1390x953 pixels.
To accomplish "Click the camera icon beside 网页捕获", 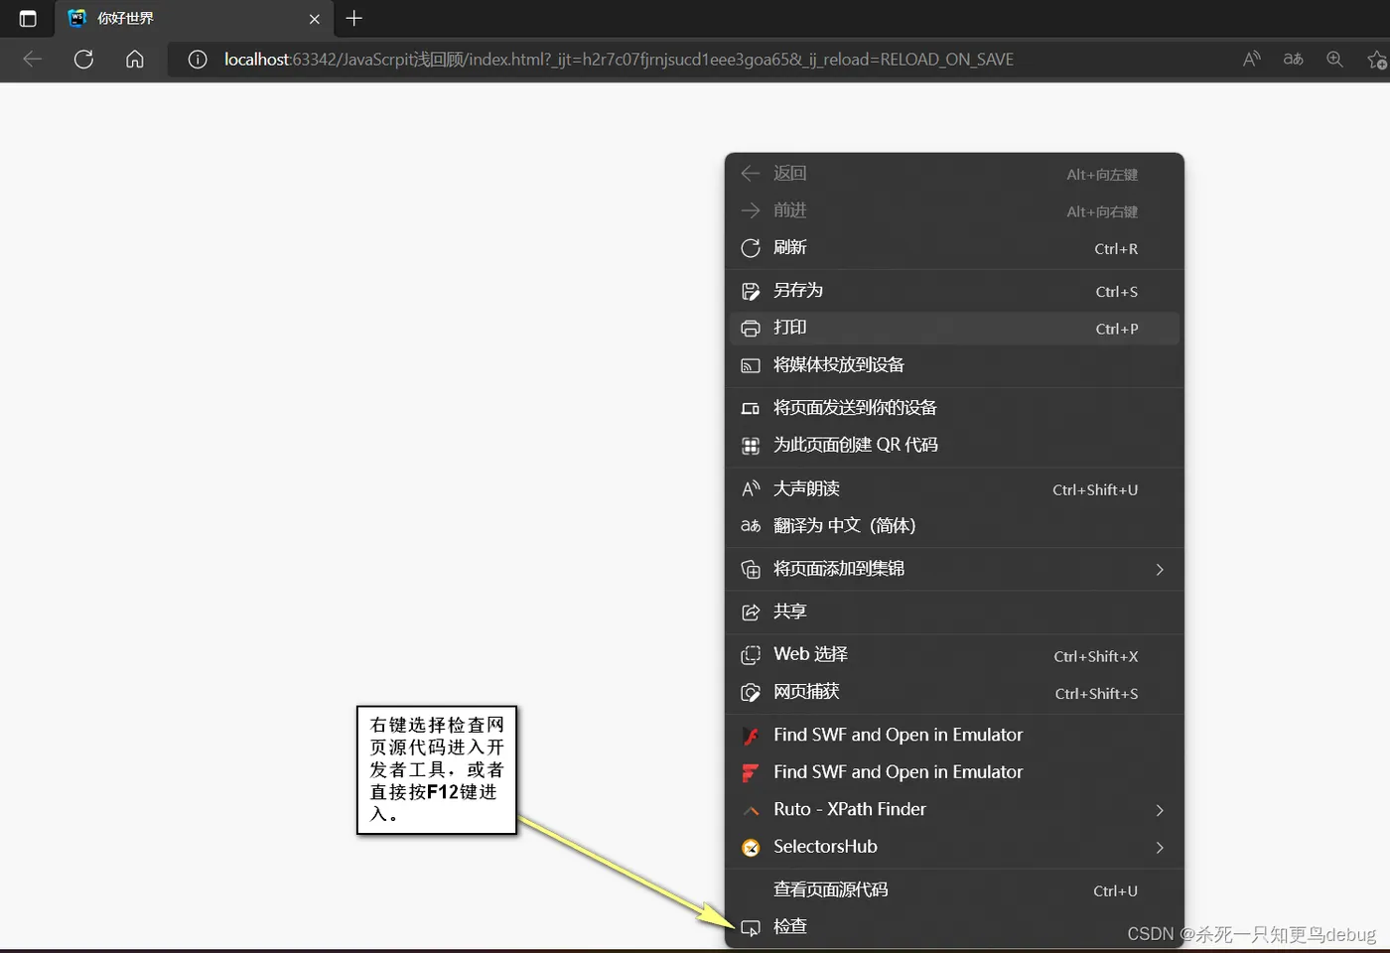I will [x=751, y=692].
